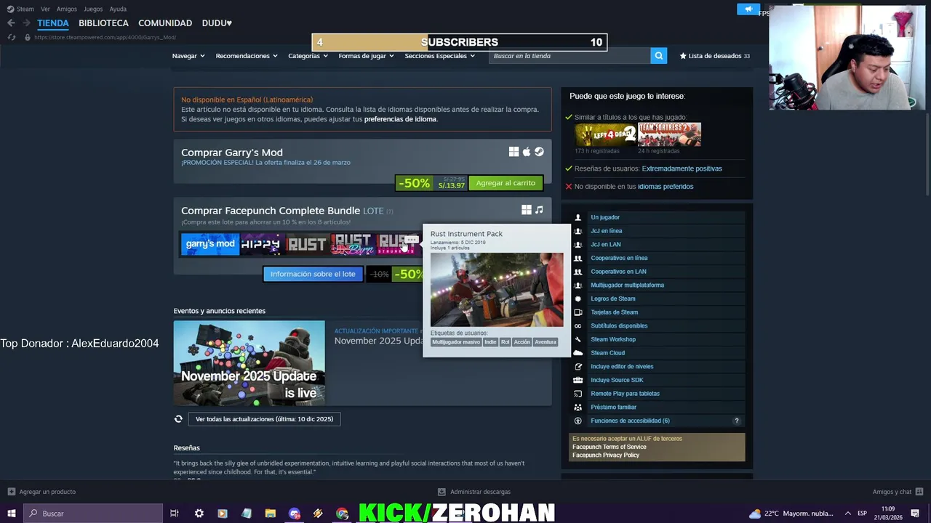Open Chrome from the taskbar
This screenshot has width=931, height=523.
pyautogui.click(x=342, y=514)
